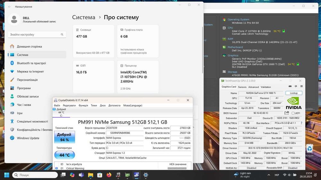
Task: Click the 44 °C temperature button
Action: click(x=65, y=155)
